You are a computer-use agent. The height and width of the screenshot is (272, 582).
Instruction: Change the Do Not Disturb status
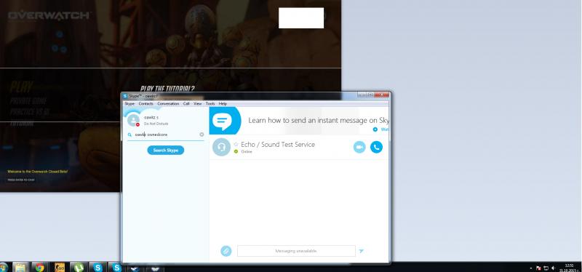(156, 124)
